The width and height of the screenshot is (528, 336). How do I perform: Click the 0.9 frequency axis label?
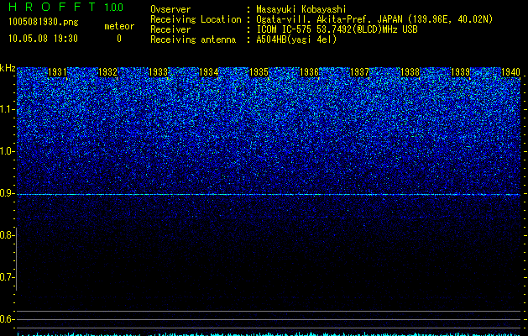6,193
